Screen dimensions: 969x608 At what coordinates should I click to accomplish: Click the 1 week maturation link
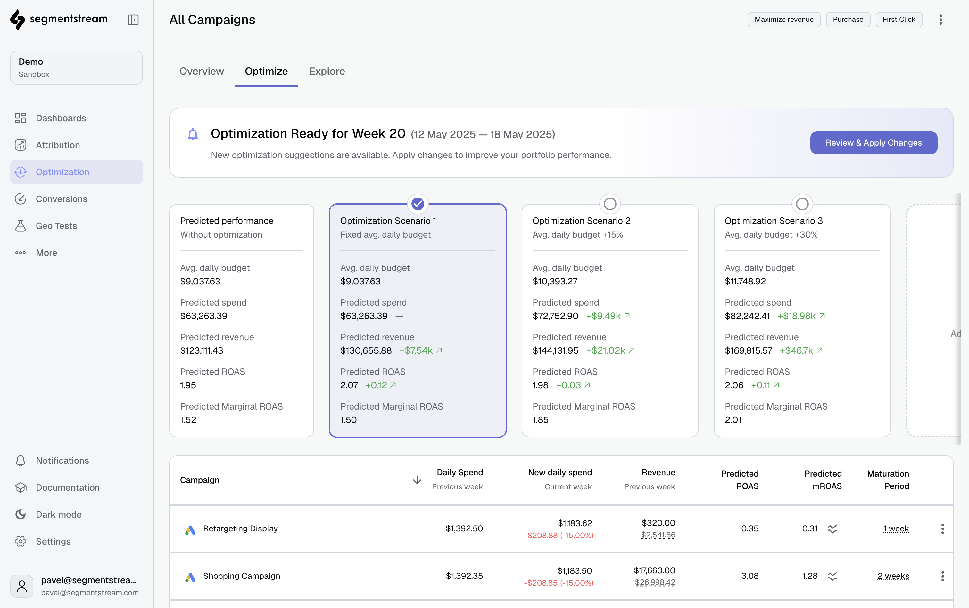pos(896,529)
